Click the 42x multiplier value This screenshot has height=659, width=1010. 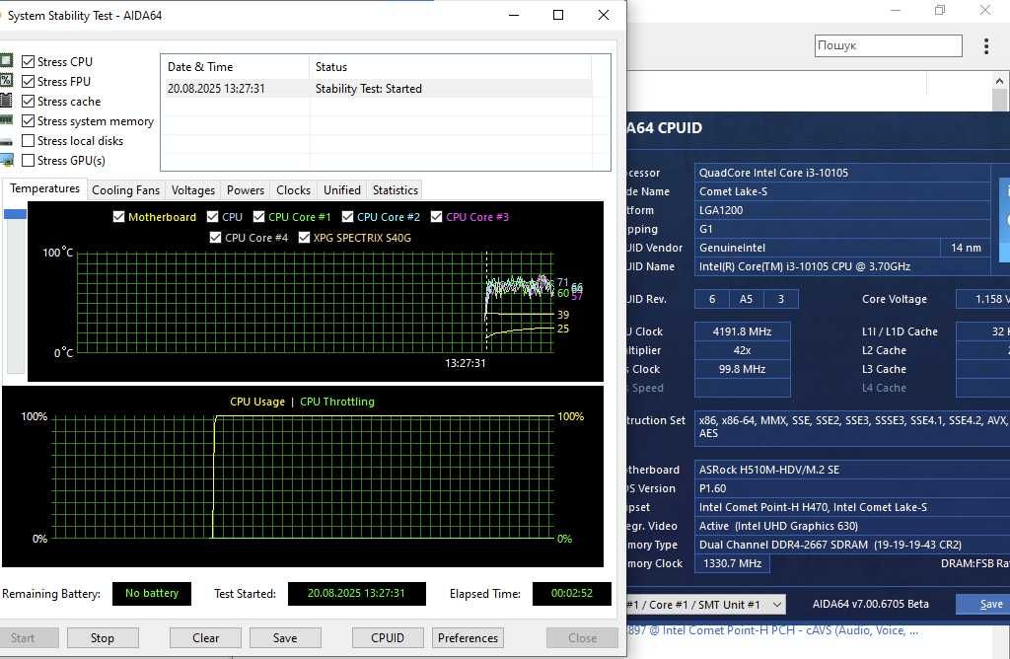tap(742, 350)
